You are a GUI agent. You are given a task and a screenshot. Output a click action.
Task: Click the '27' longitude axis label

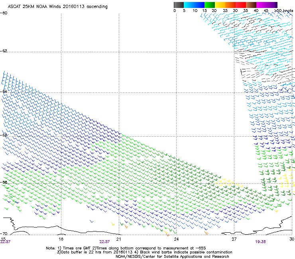point(234,239)
